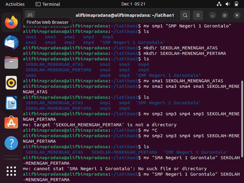Click the error 'is not a directory' line
Screen dimensions: 244x183
coord(100,125)
